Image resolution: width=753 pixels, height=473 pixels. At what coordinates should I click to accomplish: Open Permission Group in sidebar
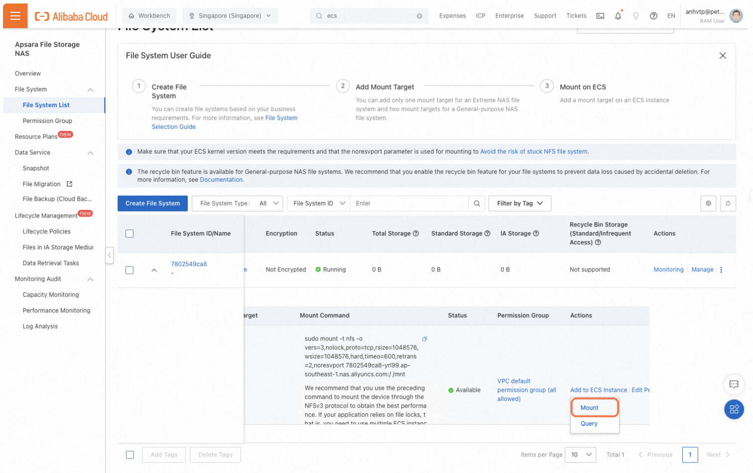[x=47, y=121]
